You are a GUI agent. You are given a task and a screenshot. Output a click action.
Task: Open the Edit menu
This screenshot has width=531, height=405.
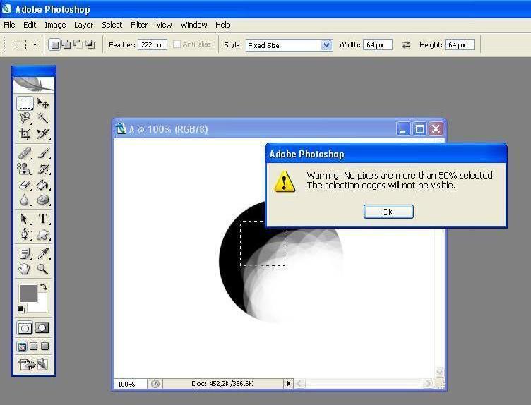30,25
